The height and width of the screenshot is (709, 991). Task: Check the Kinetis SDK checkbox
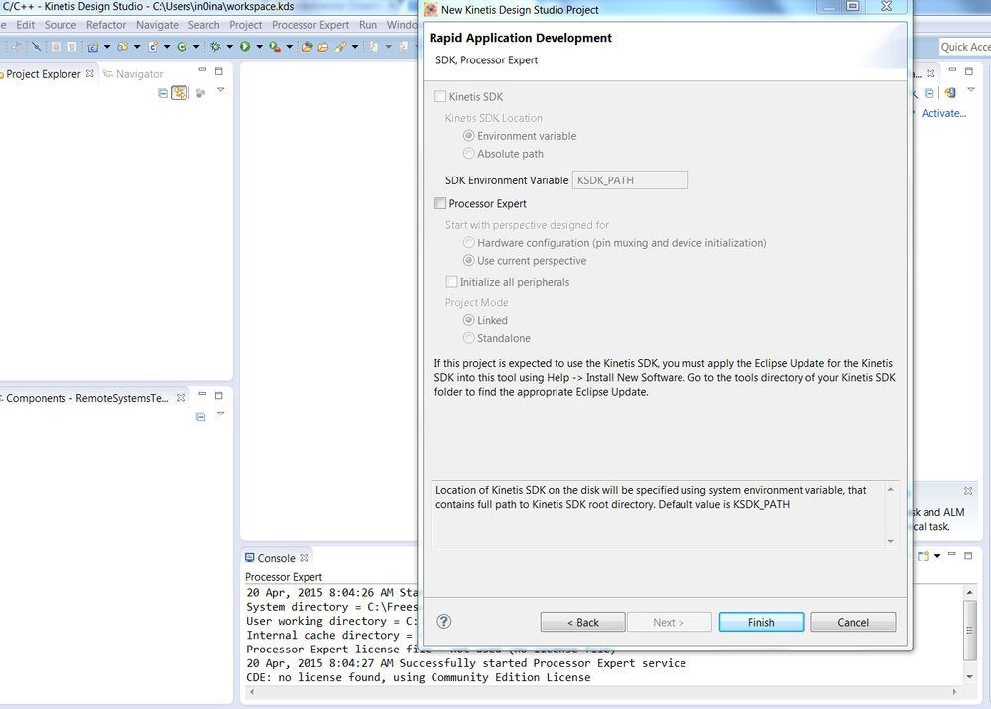tap(440, 97)
